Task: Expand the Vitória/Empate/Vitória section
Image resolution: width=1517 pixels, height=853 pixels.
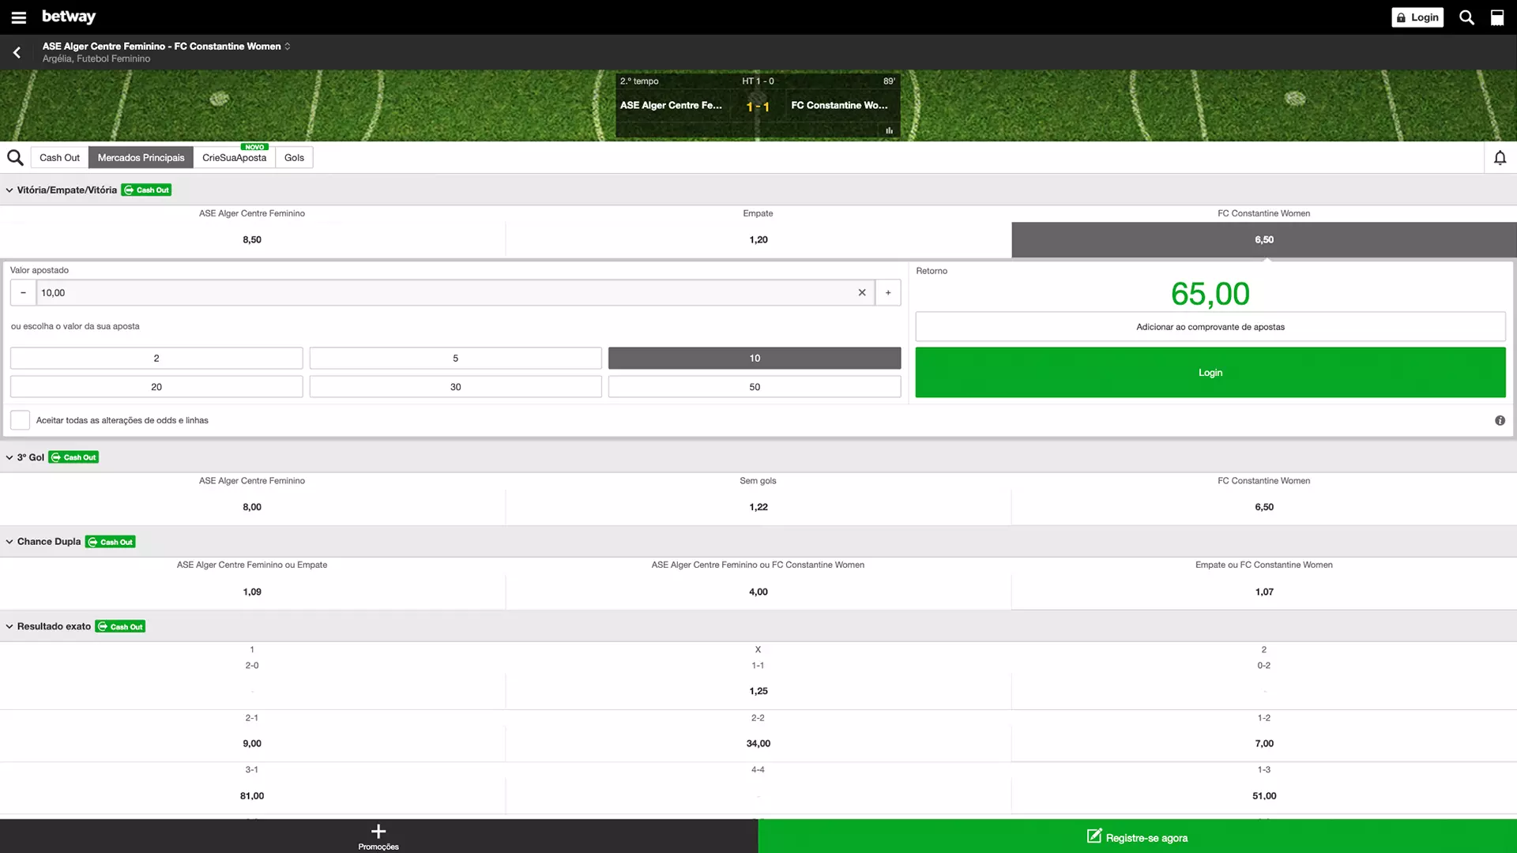Action: pyautogui.click(x=9, y=190)
